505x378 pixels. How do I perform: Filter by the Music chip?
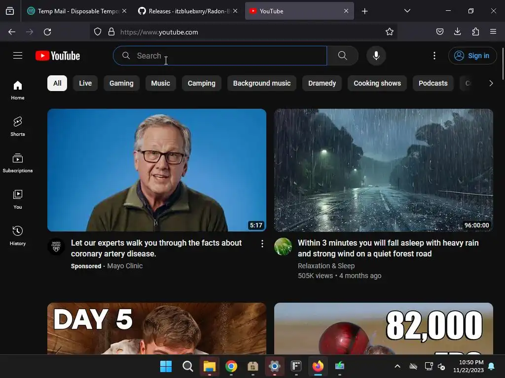160,83
